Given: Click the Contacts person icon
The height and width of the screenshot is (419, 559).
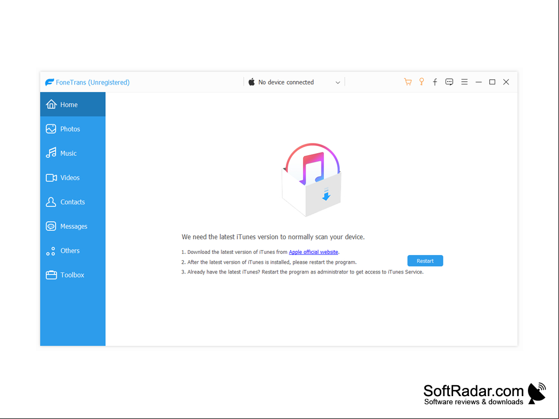Looking at the screenshot, I should click(51, 202).
